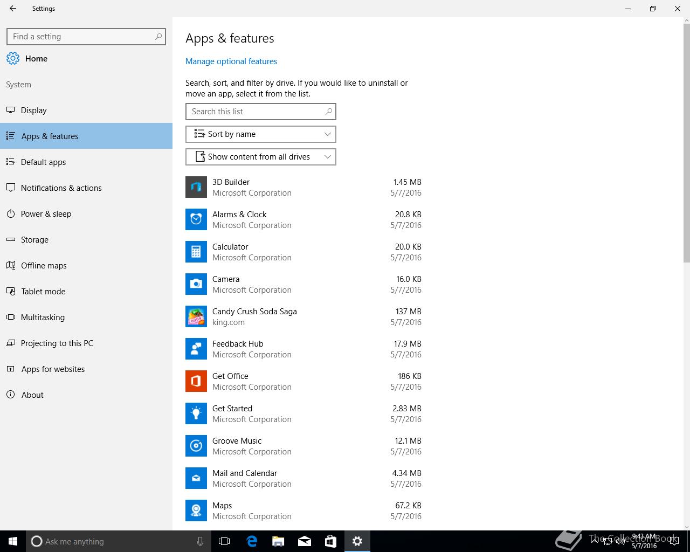This screenshot has width=690, height=552.
Task: Click the Home gear icon
Action: pos(13,59)
